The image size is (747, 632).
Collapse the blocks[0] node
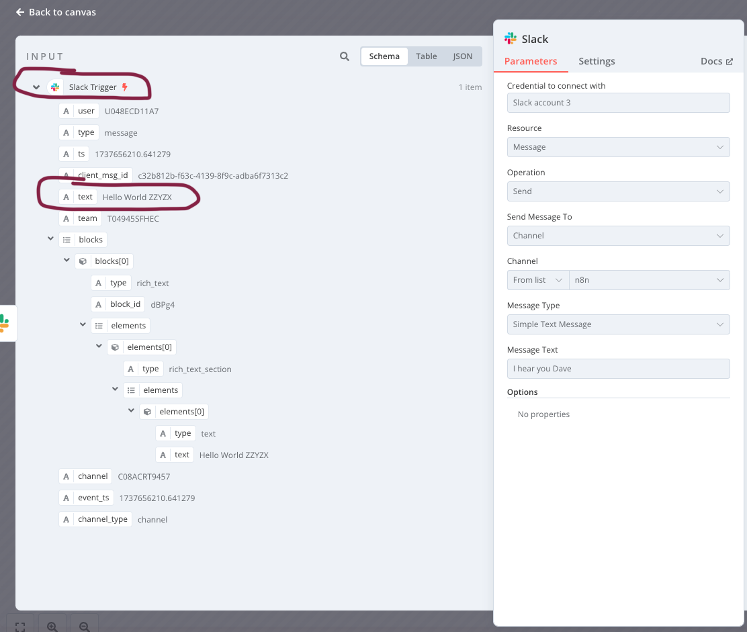tap(67, 261)
